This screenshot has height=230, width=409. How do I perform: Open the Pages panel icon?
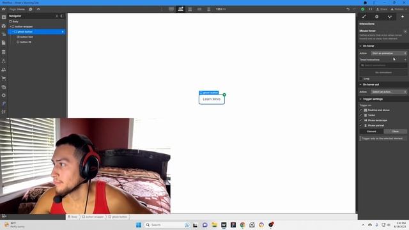pos(4,43)
